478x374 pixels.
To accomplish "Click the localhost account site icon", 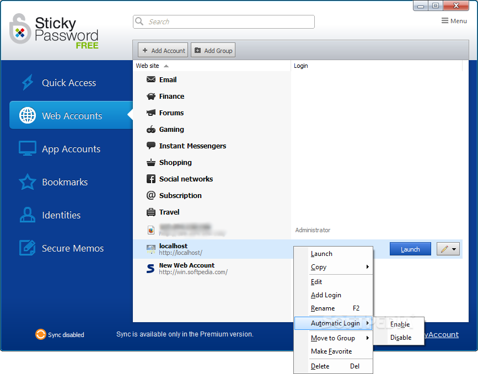I will 151,249.
